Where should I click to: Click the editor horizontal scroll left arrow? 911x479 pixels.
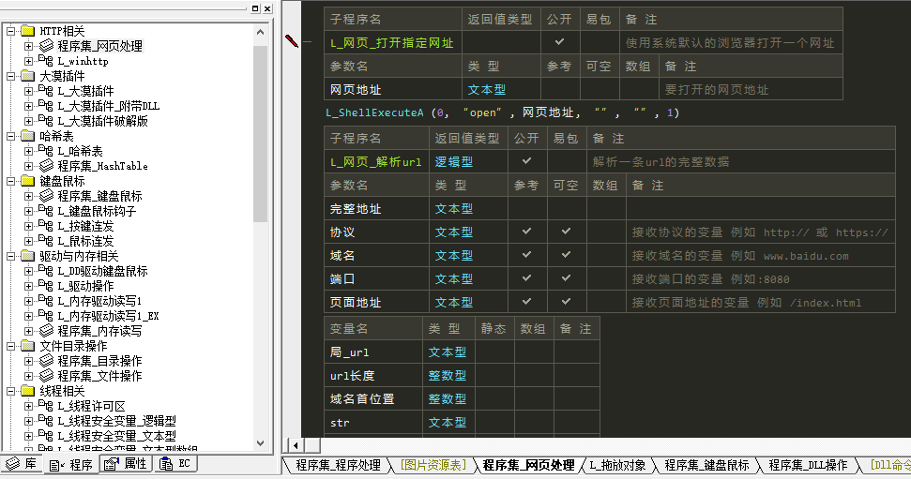tap(296, 445)
